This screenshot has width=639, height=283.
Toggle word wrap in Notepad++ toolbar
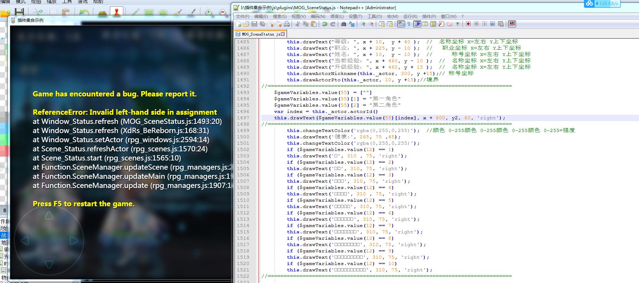tap(401, 24)
